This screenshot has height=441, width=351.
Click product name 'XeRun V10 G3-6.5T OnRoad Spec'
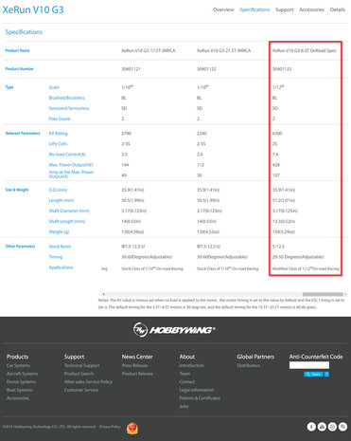pyautogui.click(x=305, y=50)
